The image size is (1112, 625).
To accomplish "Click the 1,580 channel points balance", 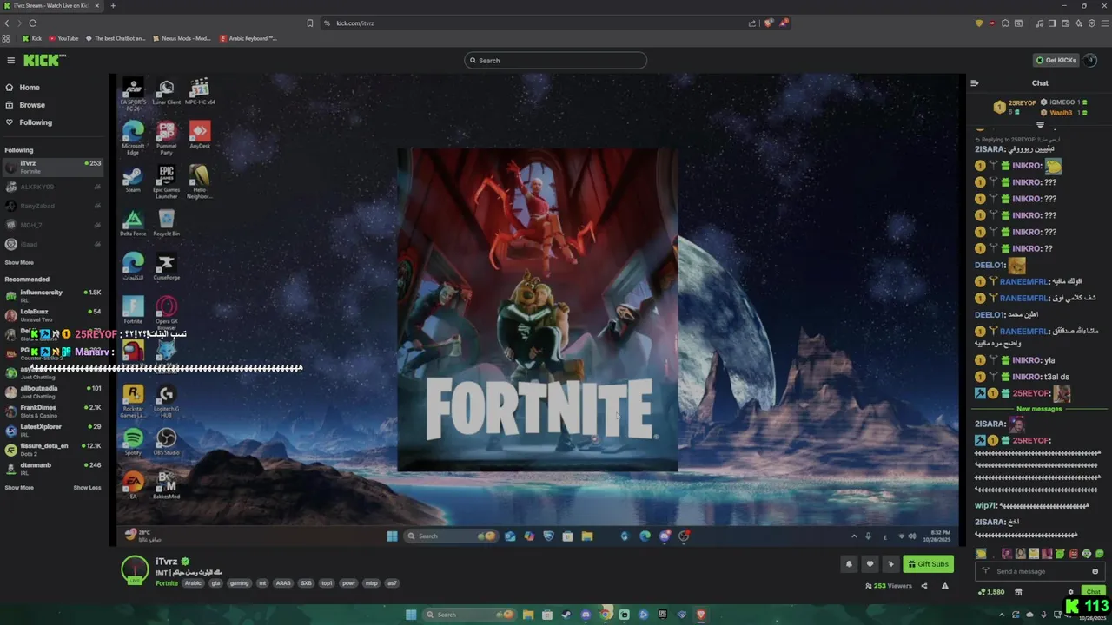I will (991, 592).
